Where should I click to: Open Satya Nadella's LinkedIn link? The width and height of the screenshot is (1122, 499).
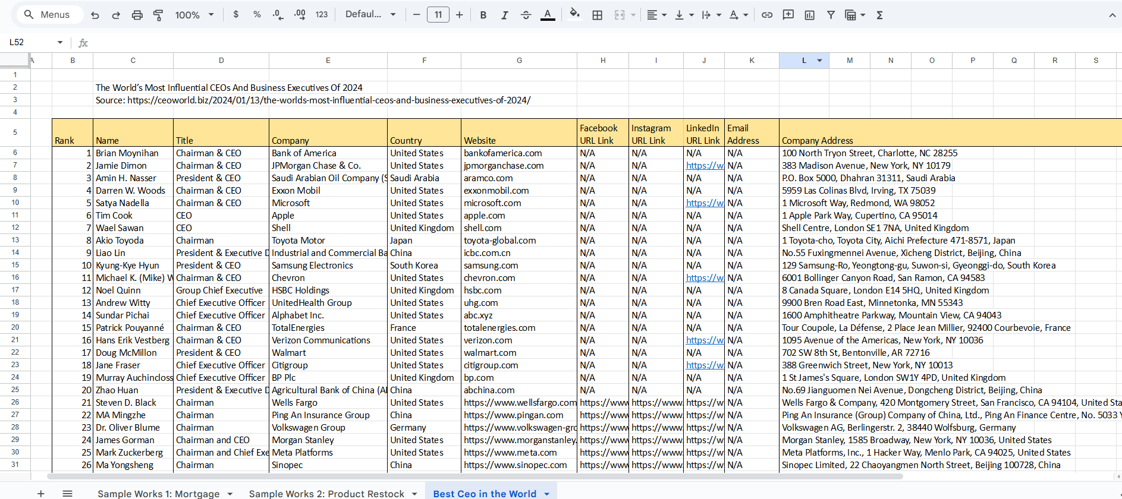tap(705, 203)
